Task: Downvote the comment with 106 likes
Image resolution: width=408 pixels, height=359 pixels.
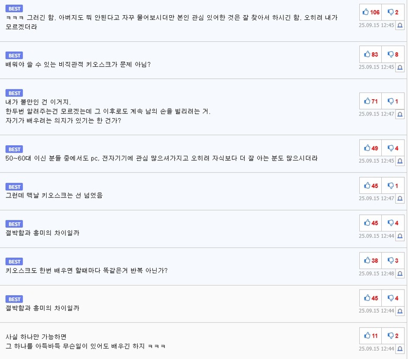Action: click(x=393, y=12)
